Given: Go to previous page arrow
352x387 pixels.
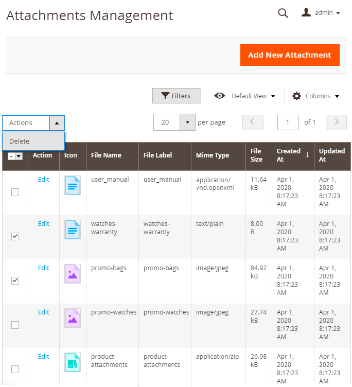Looking at the screenshot, I should click(253, 122).
